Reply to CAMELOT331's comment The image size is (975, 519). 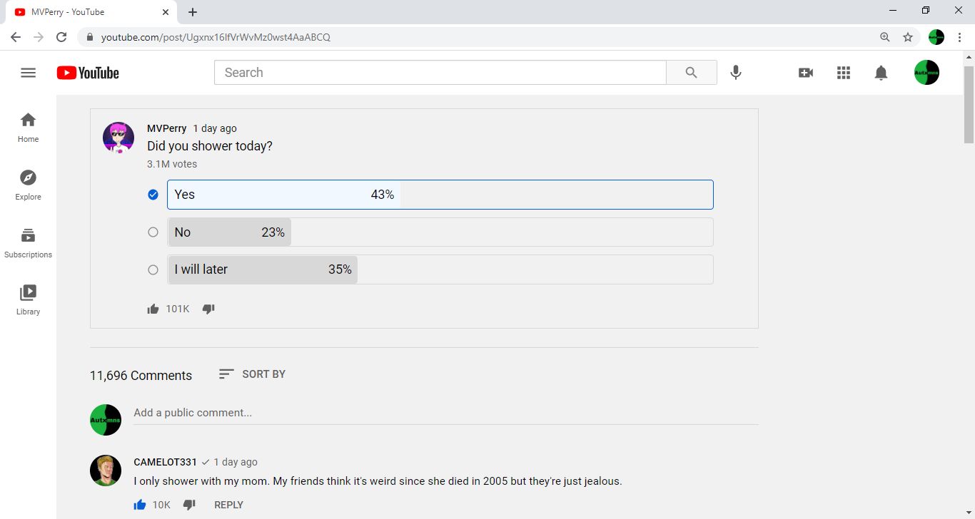[228, 505]
